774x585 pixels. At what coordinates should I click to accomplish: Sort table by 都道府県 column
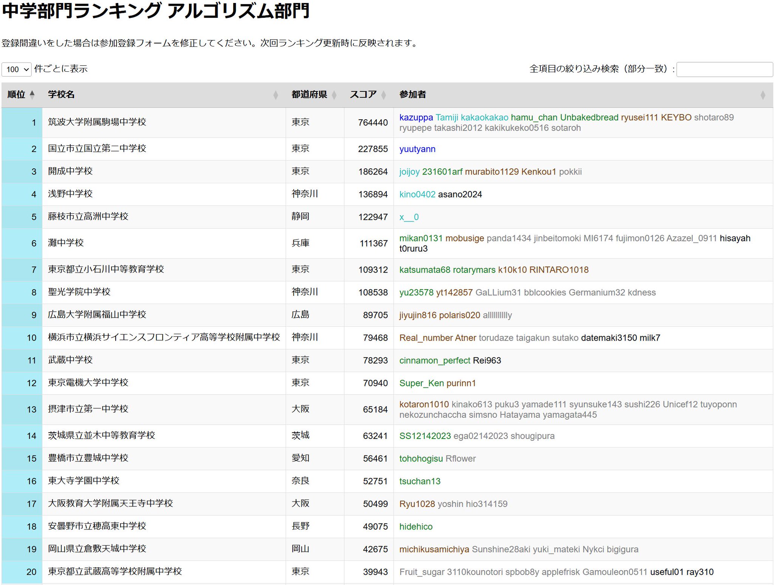coord(314,94)
